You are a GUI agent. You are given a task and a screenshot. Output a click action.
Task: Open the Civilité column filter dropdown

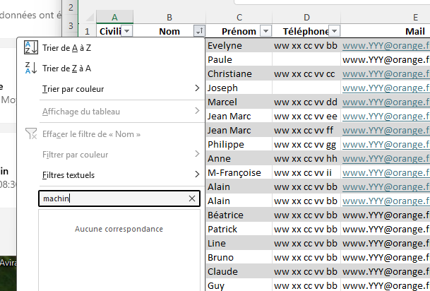point(126,31)
